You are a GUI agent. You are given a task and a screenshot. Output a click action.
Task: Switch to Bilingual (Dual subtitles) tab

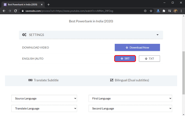129,80
